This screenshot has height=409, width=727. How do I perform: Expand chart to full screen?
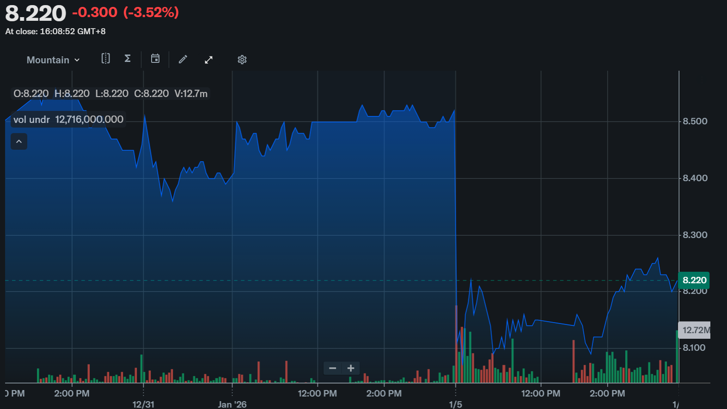[209, 60]
